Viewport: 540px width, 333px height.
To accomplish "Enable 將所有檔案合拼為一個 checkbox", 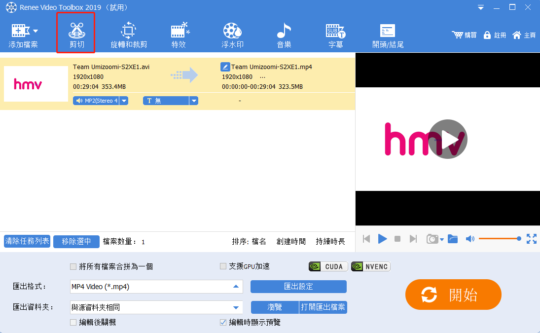I will tap(73, 266).
